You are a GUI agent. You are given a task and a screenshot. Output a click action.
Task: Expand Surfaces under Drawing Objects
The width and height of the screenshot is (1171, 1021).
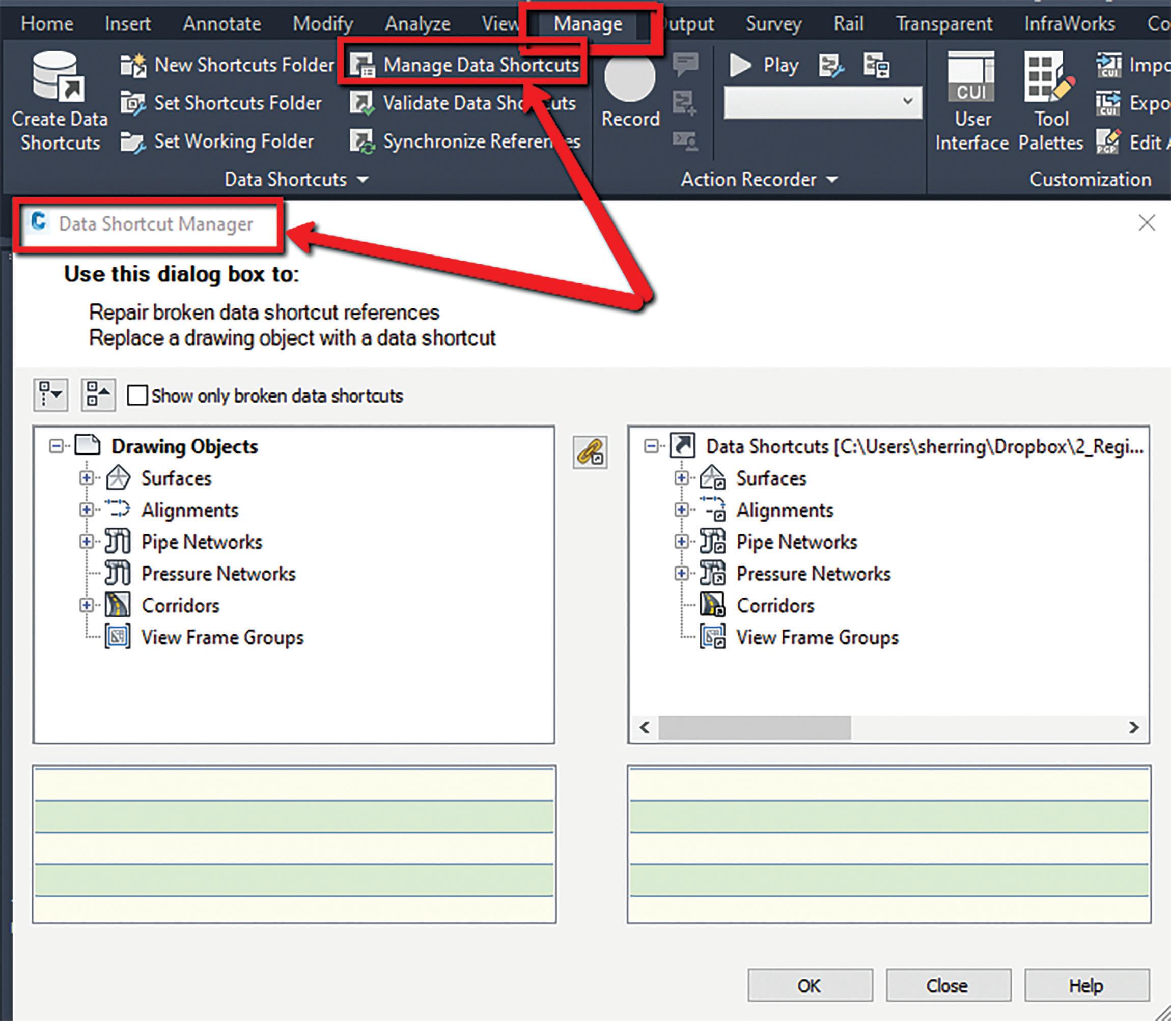86,477
